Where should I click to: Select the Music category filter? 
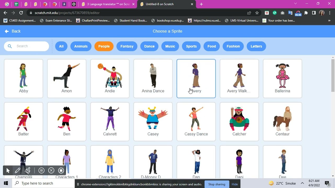(x=170, y=46)
